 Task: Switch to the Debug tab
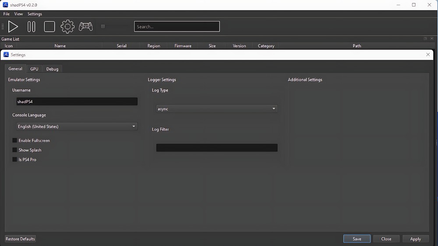click(52, 69)
